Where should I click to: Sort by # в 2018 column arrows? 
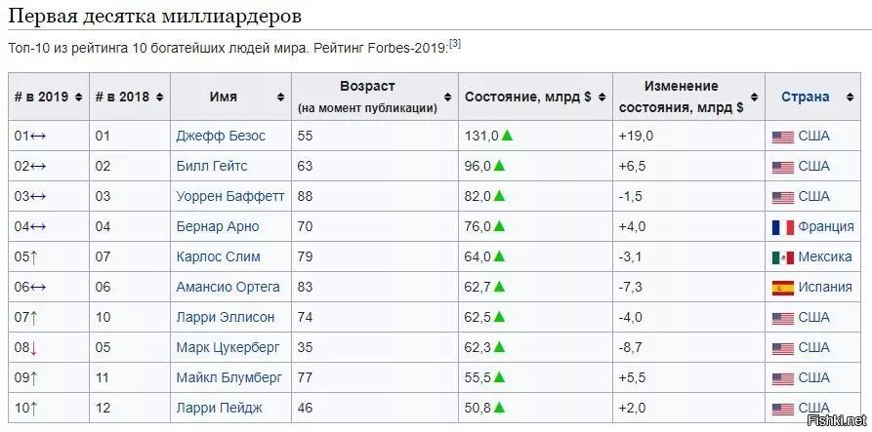(x=159, y=98)
